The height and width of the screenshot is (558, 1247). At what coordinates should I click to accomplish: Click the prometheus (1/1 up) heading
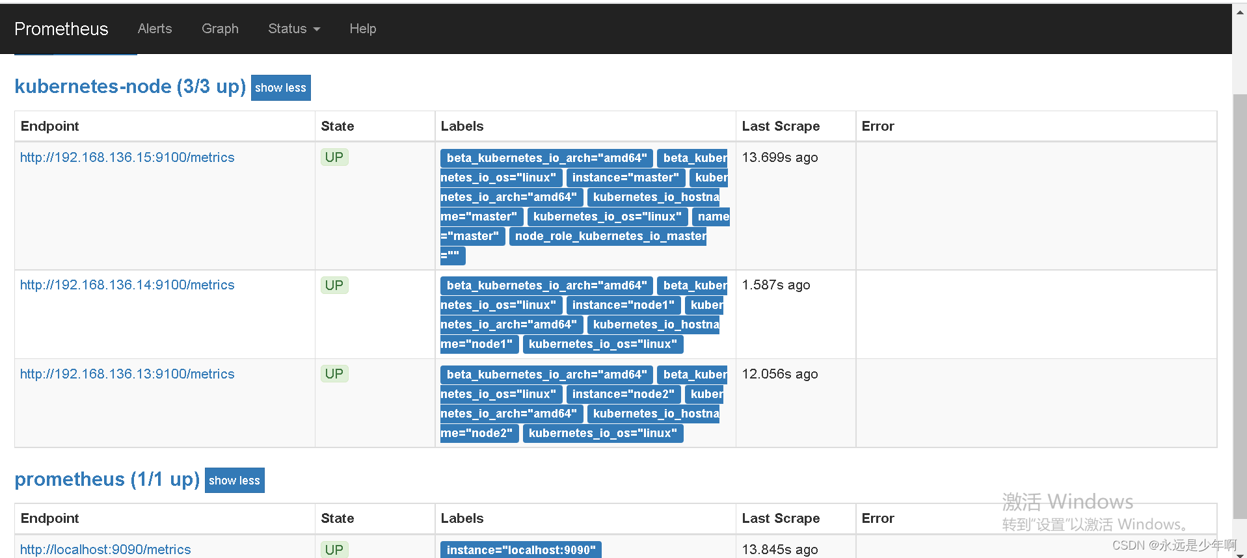pyautogui.click(x=107, y=479)
